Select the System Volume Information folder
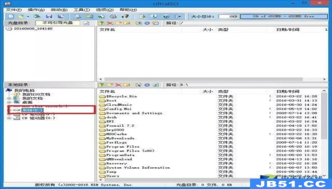Viewport: 332px width, 189px height. point(138,168)
